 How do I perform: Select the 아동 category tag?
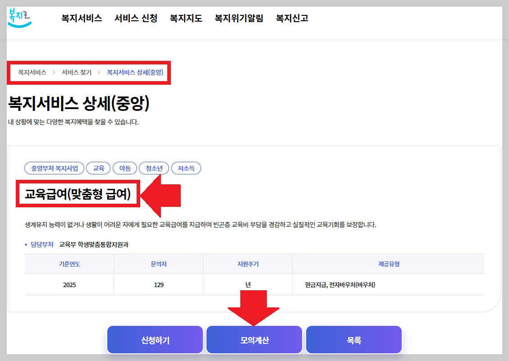click(x=125, y=168)
